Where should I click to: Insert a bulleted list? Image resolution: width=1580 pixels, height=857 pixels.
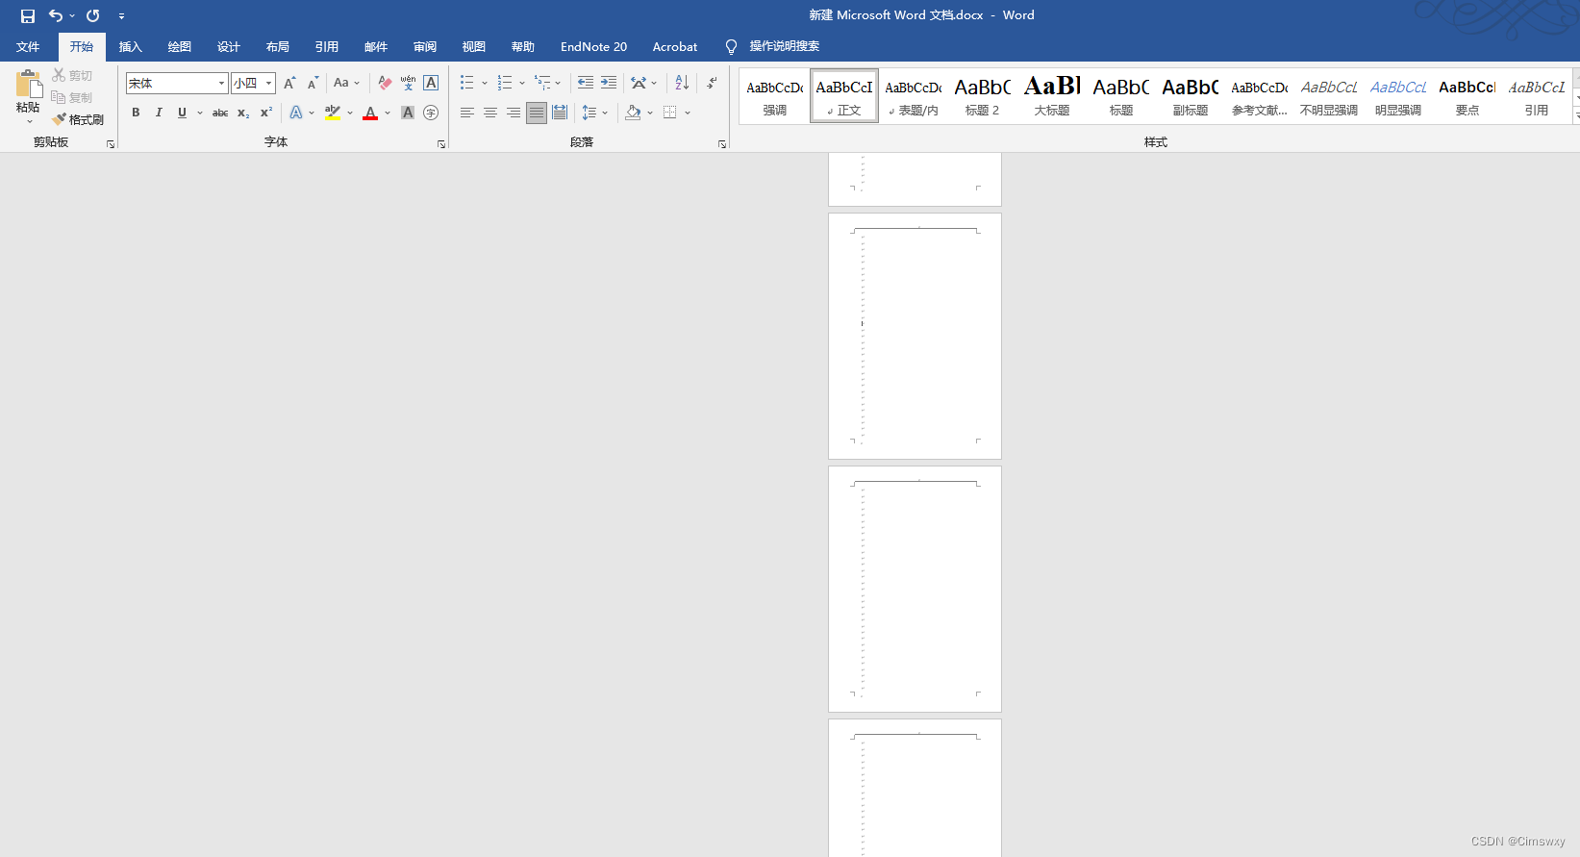click(467, 84)
